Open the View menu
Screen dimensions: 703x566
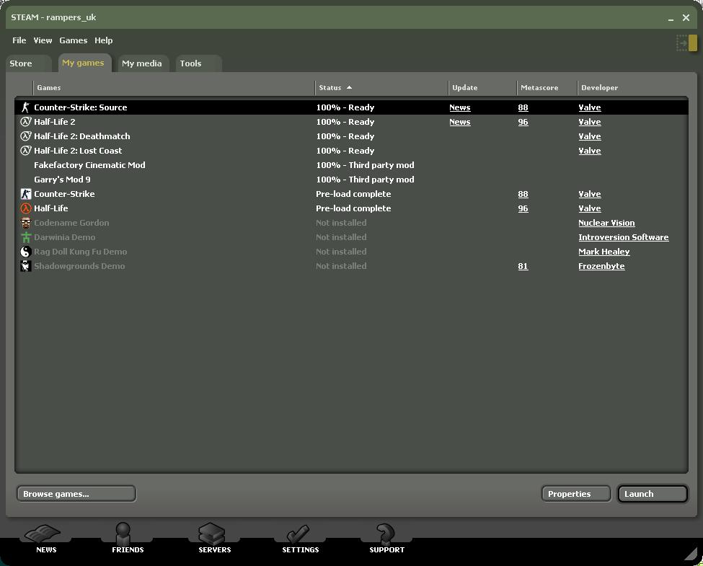43,40
